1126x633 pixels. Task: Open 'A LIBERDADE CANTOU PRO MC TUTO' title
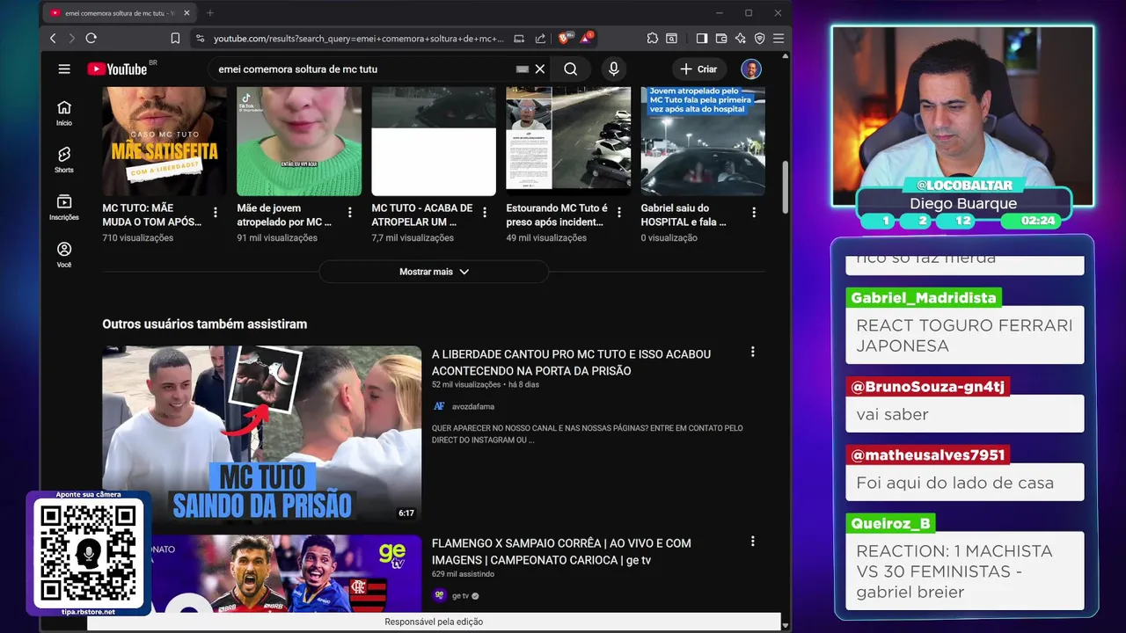571,362
